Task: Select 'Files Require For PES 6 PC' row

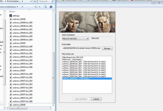Action: [87, 57]
